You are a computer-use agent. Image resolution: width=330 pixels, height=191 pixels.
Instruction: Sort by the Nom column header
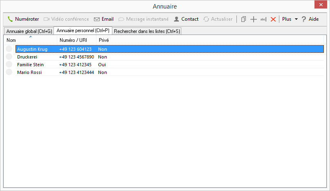point(30,40)
